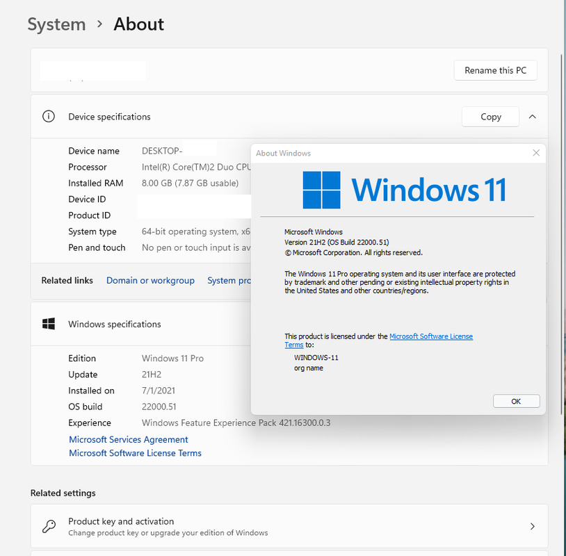Click the Rename this PC button

[495, 70]
